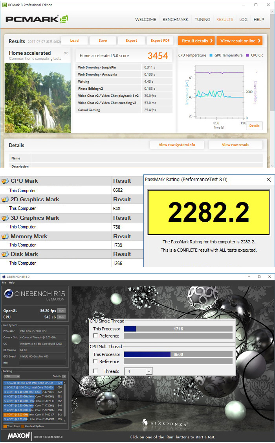
Task: Close the PassMark Rating dialog
Action: point(269,180)
